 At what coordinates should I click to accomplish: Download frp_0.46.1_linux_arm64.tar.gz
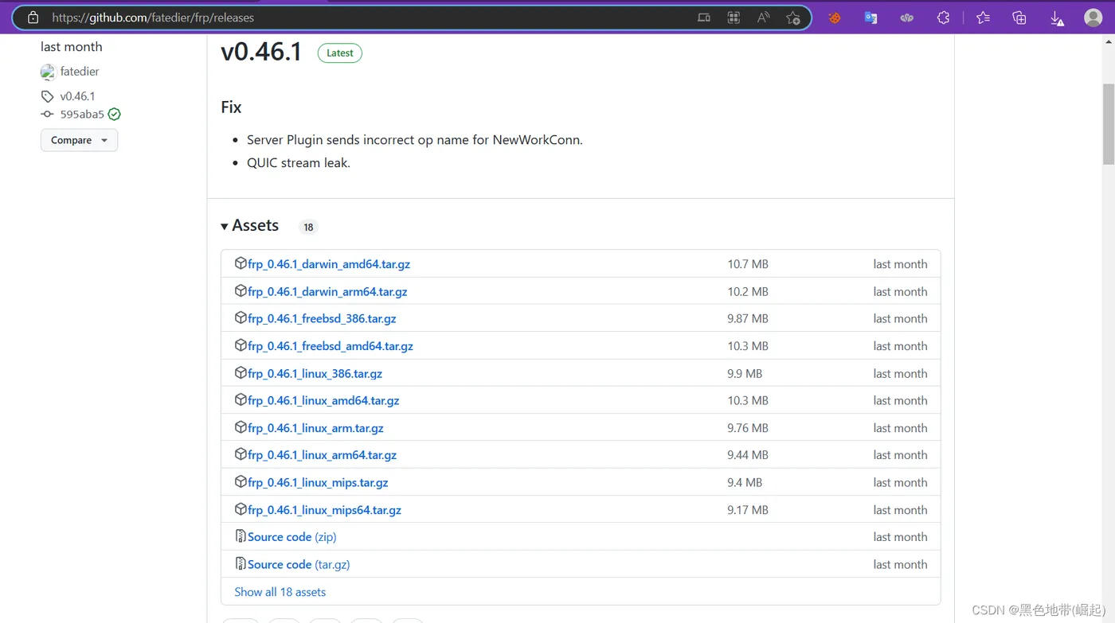click(x=322, y=455)
